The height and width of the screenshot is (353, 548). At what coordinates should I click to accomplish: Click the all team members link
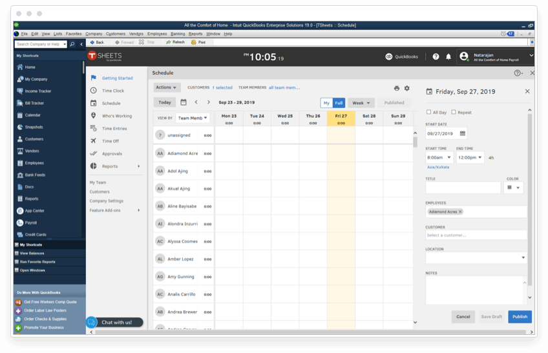click(284, 88)
